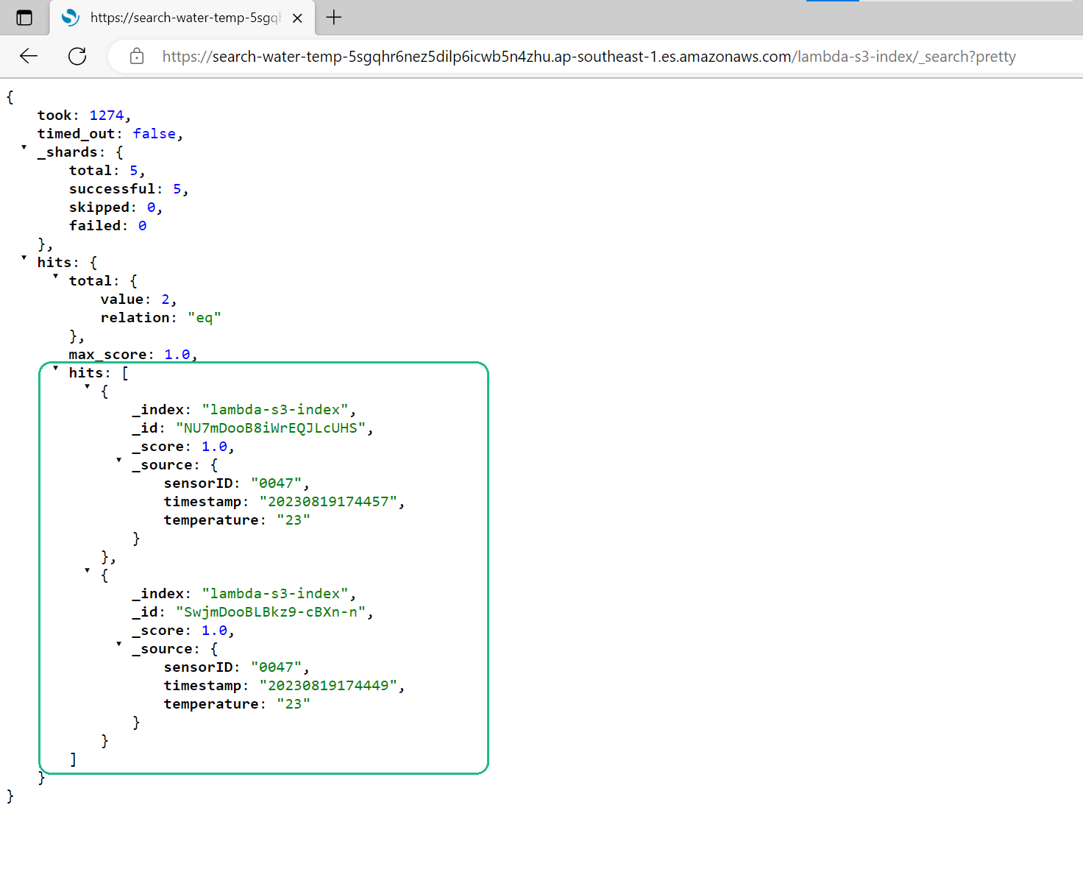Collapse the outer hits object
The height and width of the screenshot is (869, 1083).
[24, 258]
